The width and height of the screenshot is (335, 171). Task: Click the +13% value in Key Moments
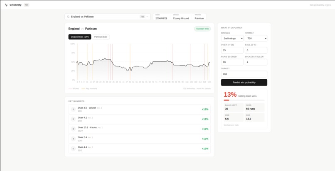pyautogui.click(x=205, y=119)
